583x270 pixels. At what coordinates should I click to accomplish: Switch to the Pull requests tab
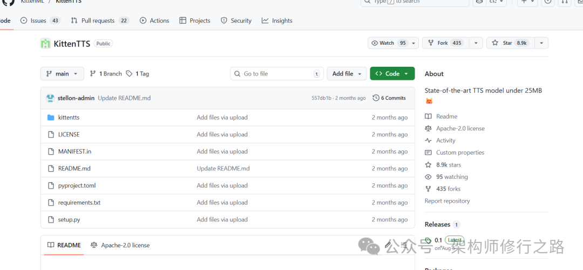tap(99, 20)
